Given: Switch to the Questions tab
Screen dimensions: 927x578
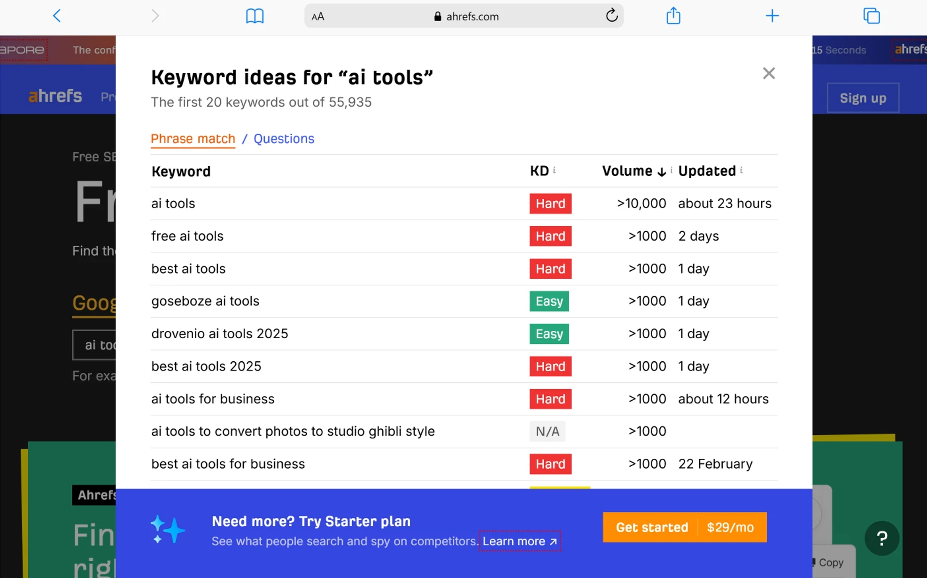Looking at the screenshot, I should tap(284, 139).
